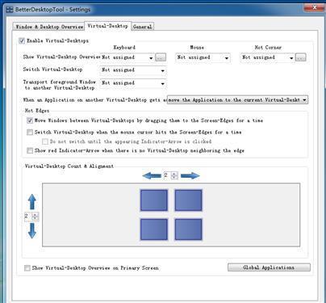The height and width of the screenshot is (303, 326).
Task: Click the Virtual-Desktop Count & Alignment label
Action: tap(69, 166)
